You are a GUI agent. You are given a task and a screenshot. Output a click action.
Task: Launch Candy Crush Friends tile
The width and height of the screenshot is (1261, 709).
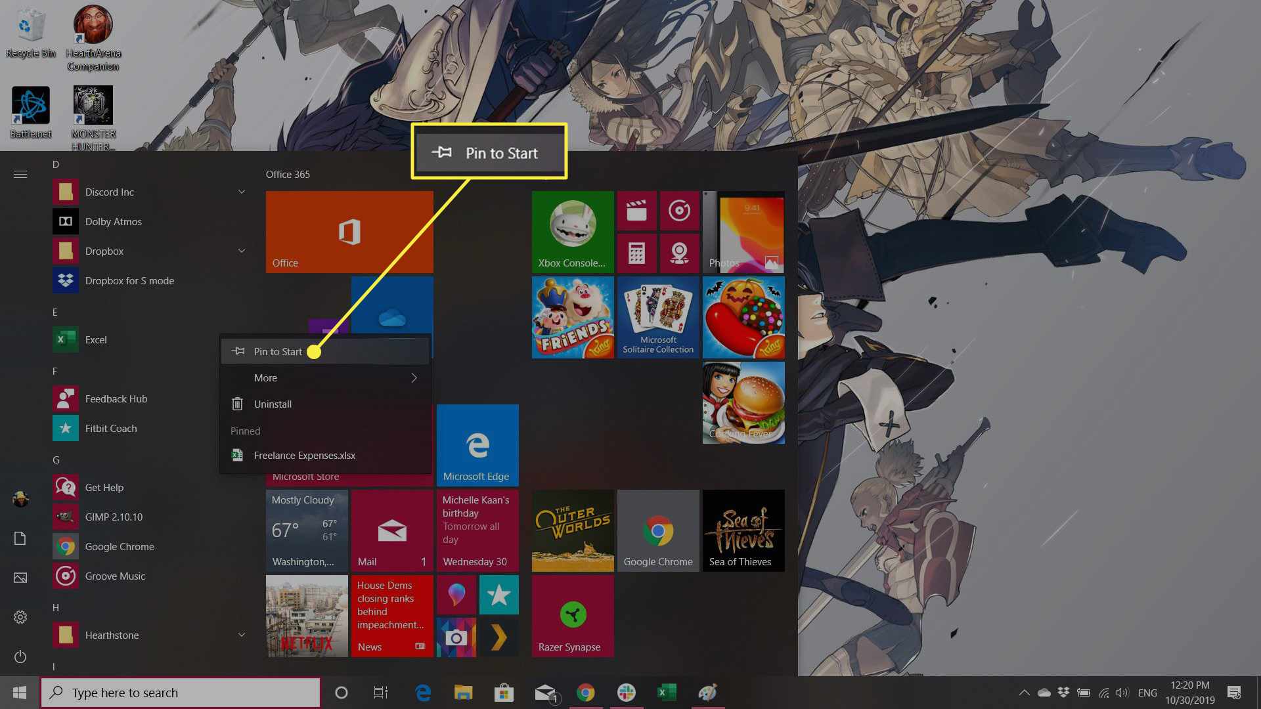coord(573,317)
